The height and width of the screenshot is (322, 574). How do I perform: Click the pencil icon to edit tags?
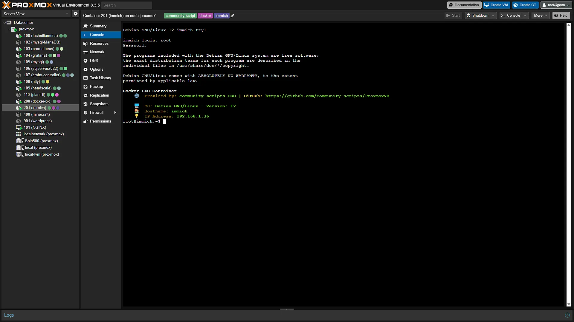point(233,16)
